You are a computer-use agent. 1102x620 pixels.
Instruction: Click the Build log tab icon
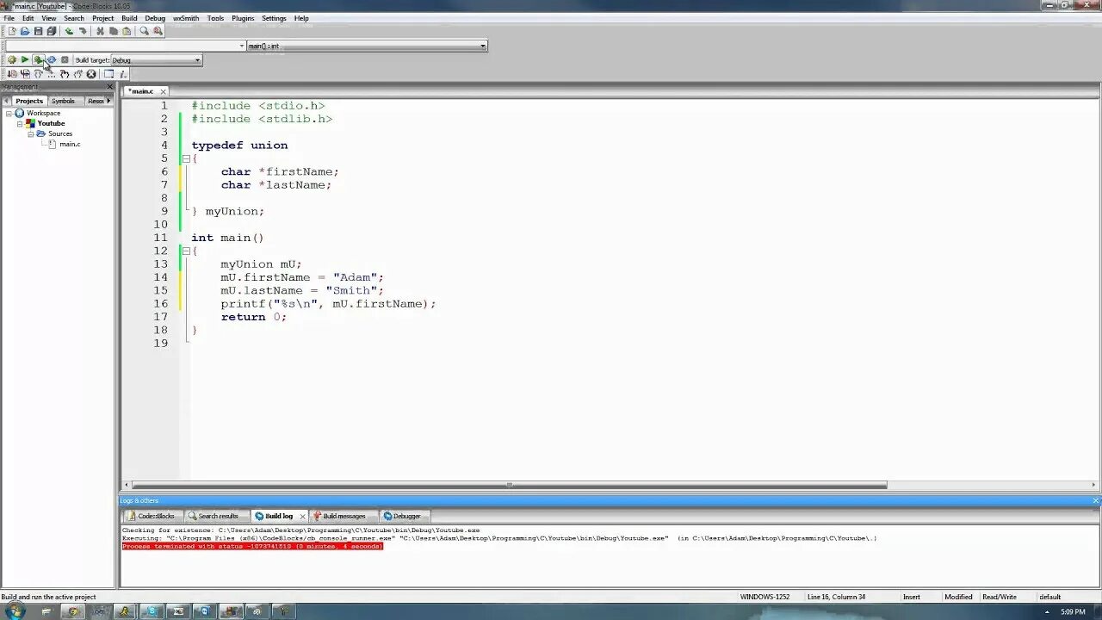pyautogui.click(x=259, y=516)
